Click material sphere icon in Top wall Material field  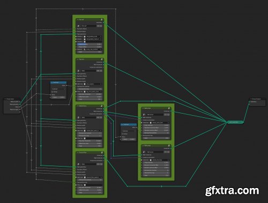[85, 49]
